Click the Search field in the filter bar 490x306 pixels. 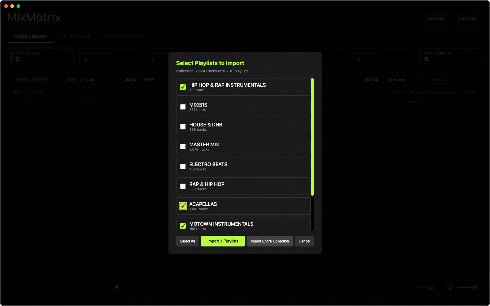click(453, 79)
